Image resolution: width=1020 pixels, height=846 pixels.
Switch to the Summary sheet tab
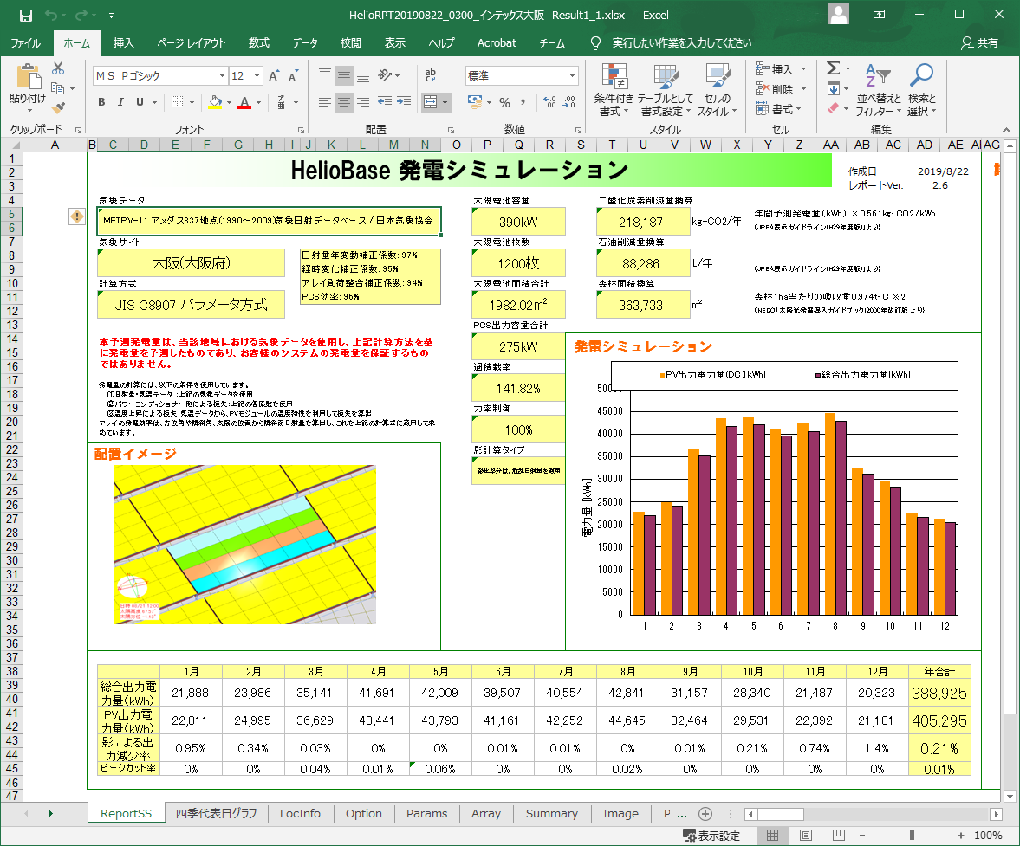coord(552,813)
